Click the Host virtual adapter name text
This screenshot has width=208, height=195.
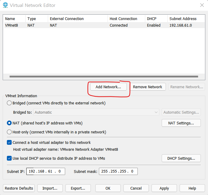pyautogui.click(x=65, y=150)
